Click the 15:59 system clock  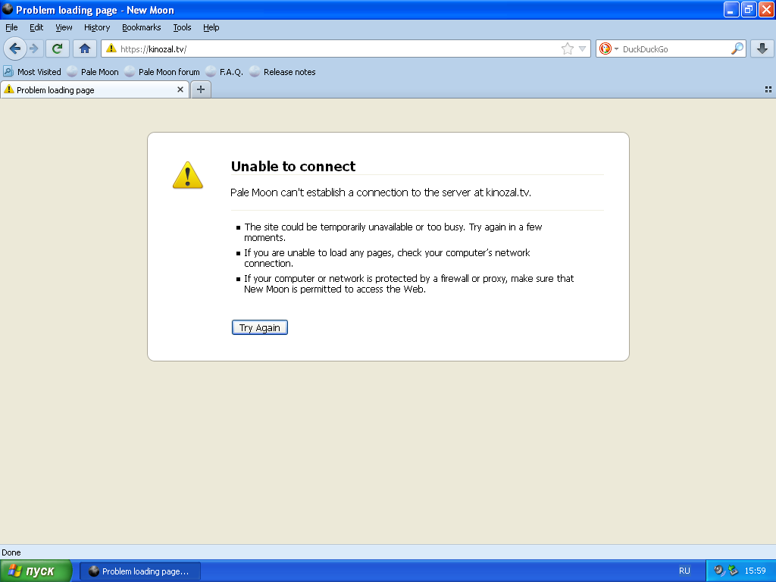(756, 571)
